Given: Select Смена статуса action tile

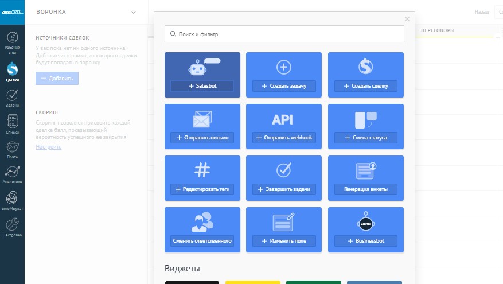Looking at the screenshot, I should (365, 138).
